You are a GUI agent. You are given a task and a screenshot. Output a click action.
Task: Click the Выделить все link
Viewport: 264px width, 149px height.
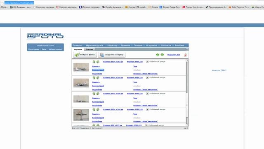pyautogui.click(x=174, y=55)
